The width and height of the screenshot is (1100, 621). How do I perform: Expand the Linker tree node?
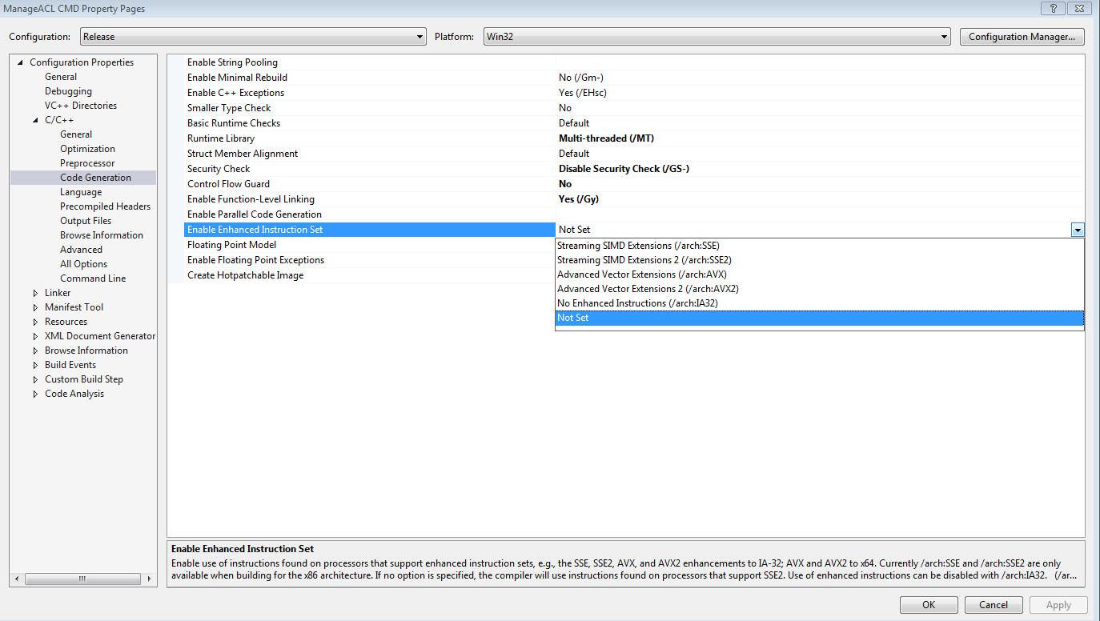pos(35,293)
